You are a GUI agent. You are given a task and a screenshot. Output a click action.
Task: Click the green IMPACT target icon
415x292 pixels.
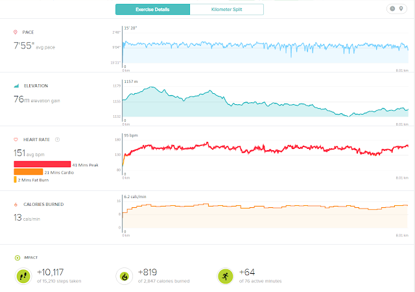point(18,258)
